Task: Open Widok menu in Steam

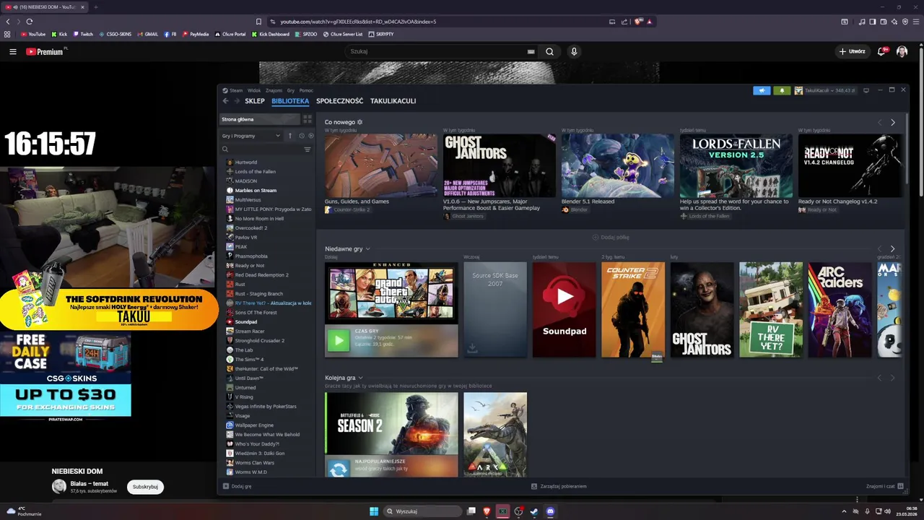Action: tap(254, 90)
